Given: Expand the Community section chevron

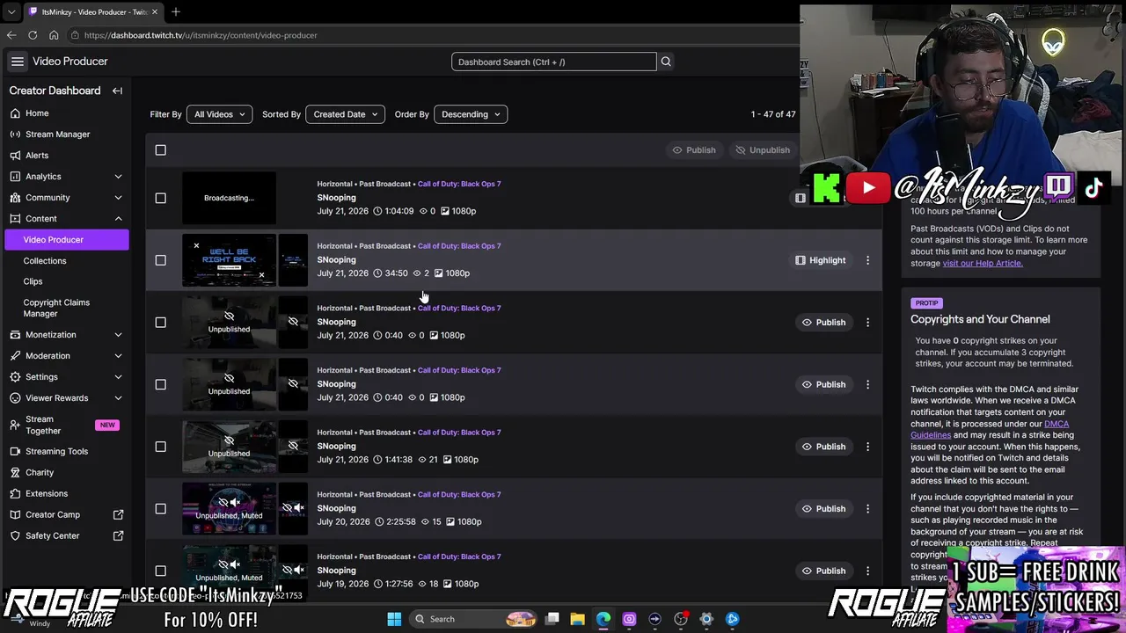Looking at the screenshot, I should click(118, 198).
